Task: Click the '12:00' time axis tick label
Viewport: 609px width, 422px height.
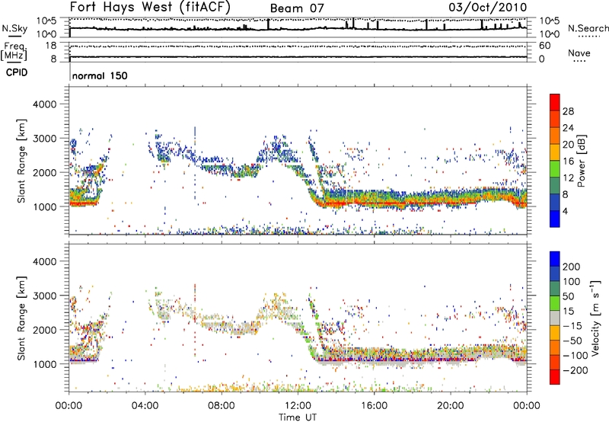Action: click(298, 406)
